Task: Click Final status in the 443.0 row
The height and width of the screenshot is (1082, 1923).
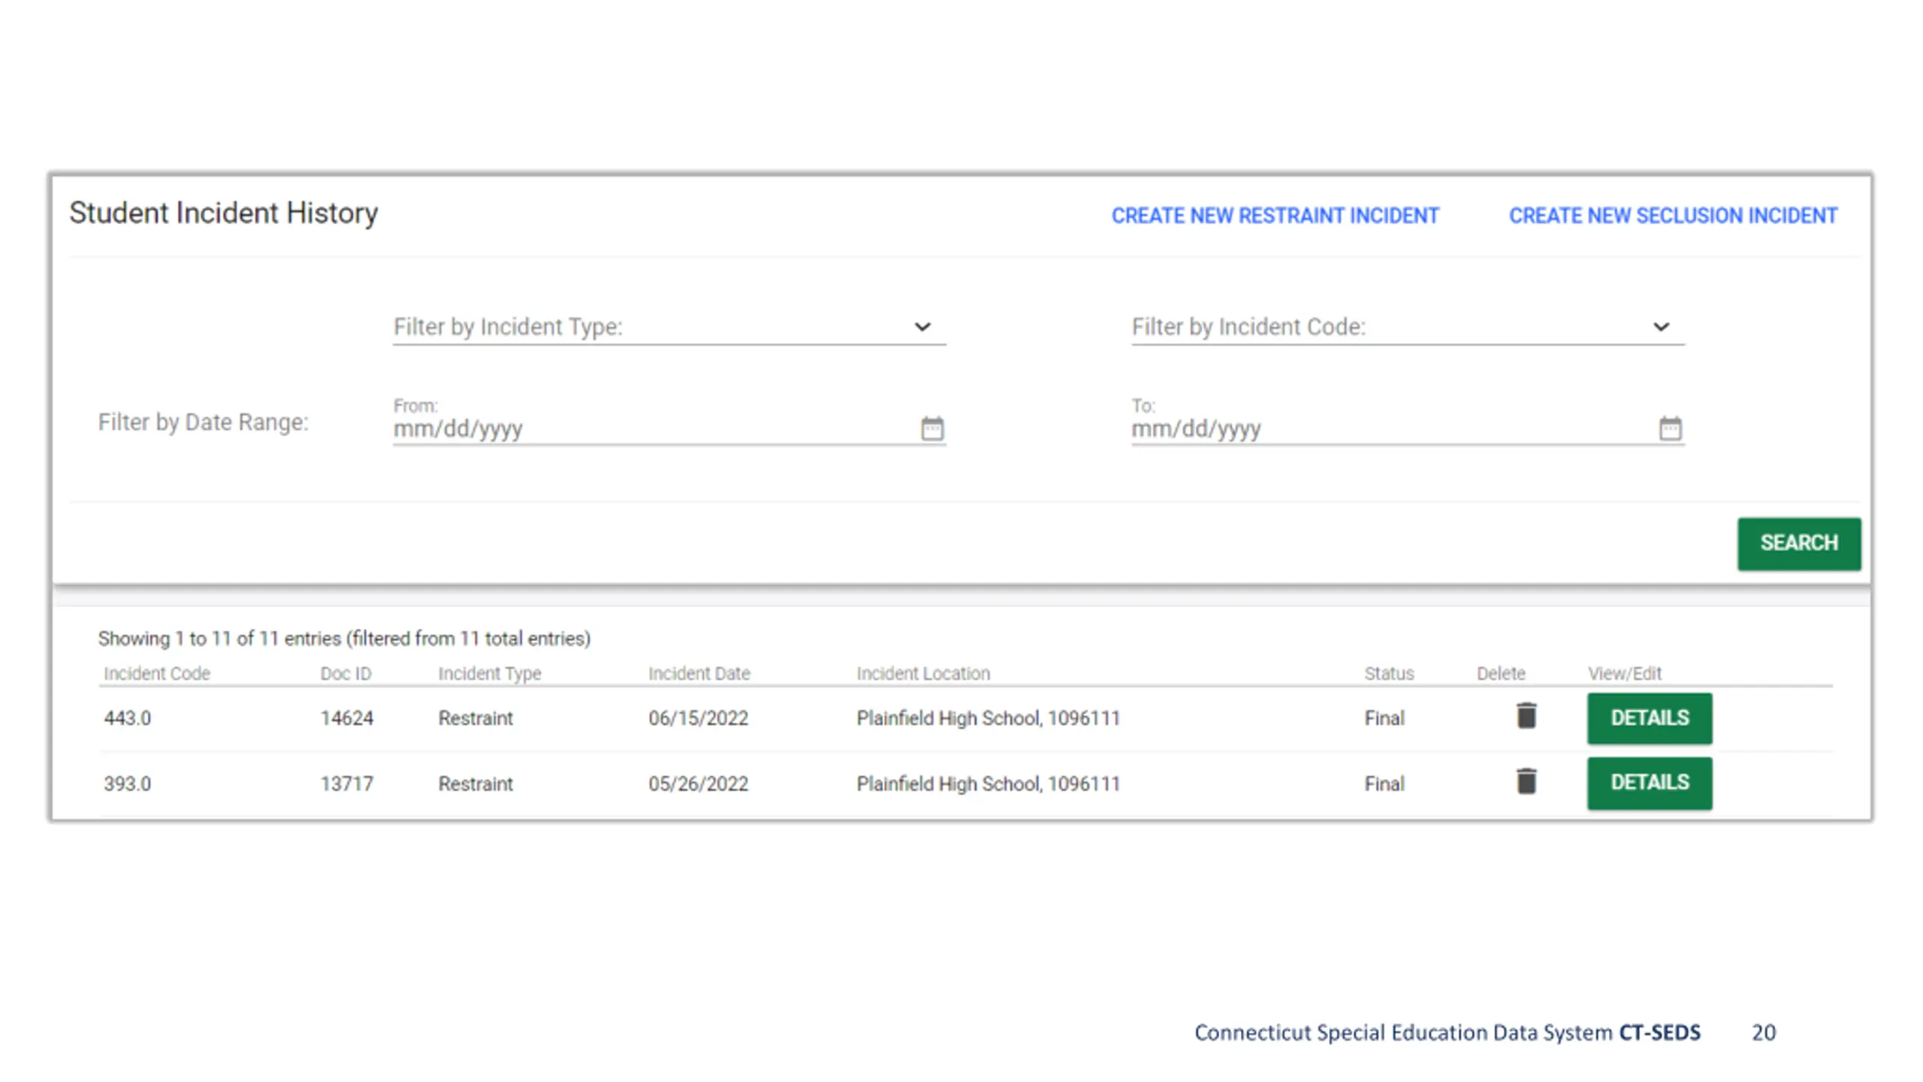Action: 1384,718
